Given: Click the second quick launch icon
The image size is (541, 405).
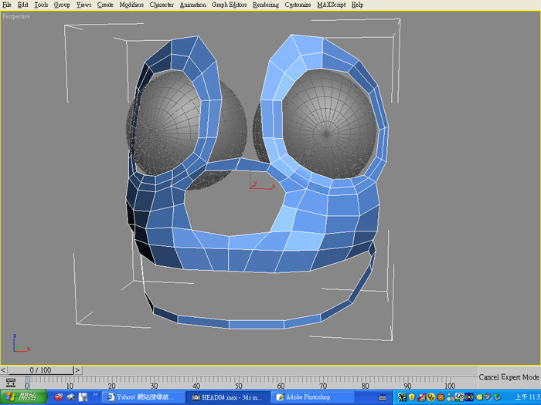Looking at the screenshot, I should click(71, 397).
